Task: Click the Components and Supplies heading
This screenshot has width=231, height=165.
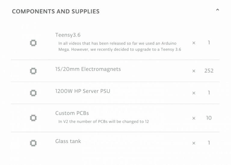Action: (x=56, y=11)
